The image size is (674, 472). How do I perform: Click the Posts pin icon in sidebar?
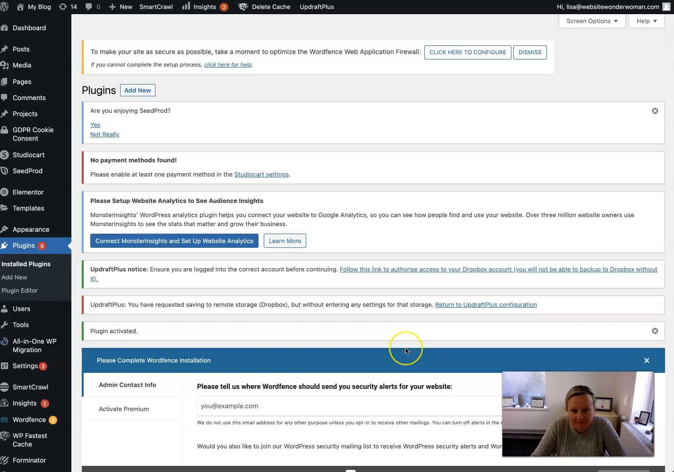tap(4, 49)
